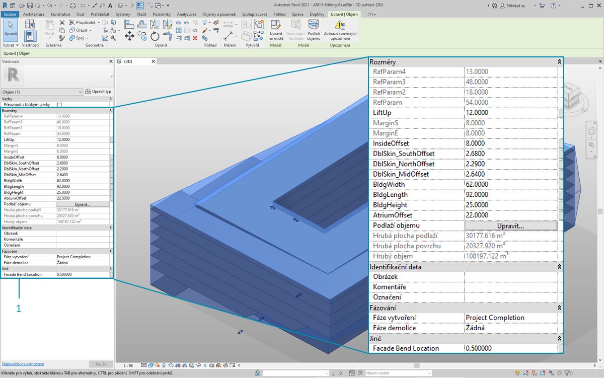Image resolution: width=604 pixels, height=378 pixels.
Task: Collapse the Vazby section in properties
Action: [x=111, y=99]
